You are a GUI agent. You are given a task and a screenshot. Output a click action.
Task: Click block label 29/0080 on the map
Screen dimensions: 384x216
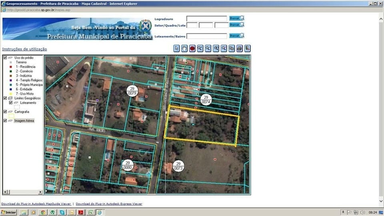[128, 165]
